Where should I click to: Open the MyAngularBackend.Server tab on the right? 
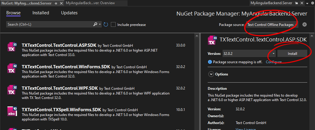(272, 3)
